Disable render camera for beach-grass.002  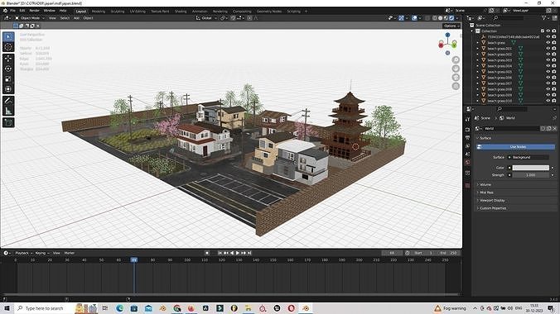[x=554, y=55]
